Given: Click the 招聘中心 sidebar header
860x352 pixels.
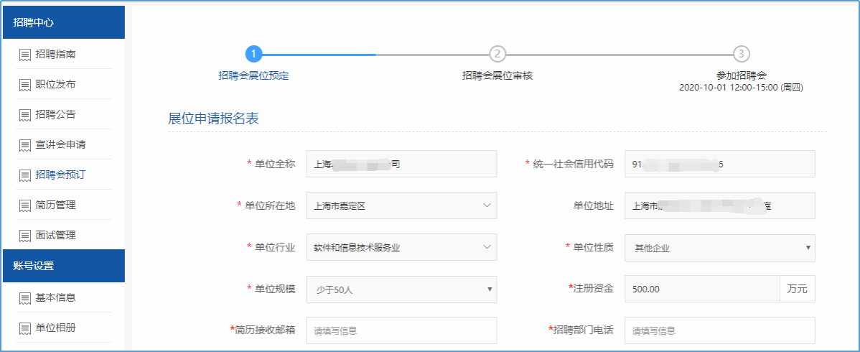Looking at the screenshot, I should [63, 22].
